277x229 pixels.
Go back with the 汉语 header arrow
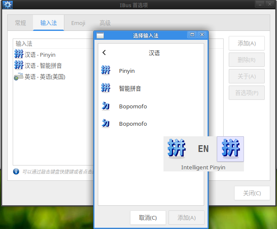tap(104, 52)
